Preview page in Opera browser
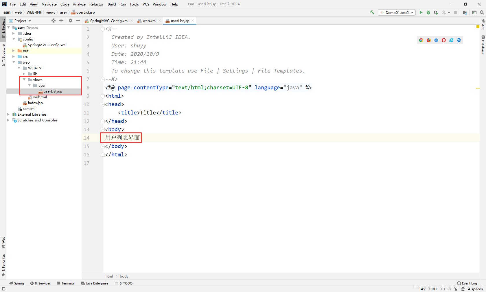The width and height of the screenshot is (486, 292). (444, 40)
